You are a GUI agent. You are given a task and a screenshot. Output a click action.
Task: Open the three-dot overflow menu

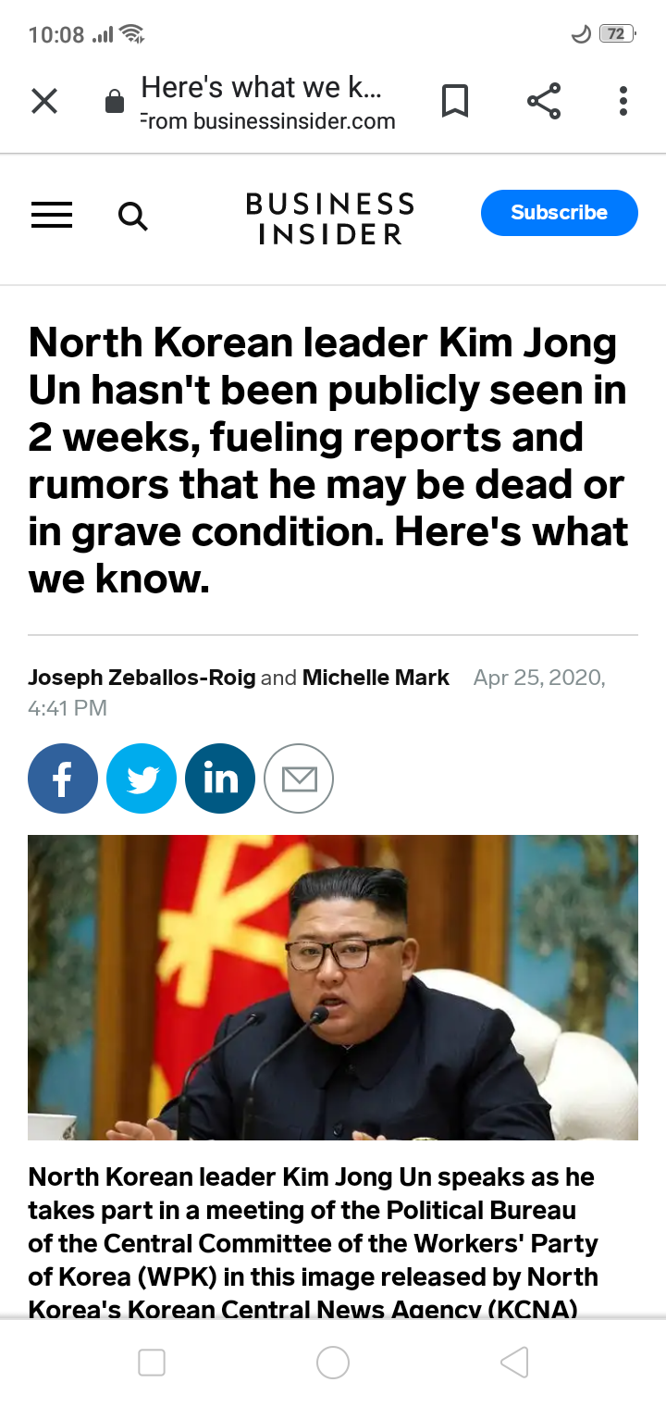tap(623, 101)
